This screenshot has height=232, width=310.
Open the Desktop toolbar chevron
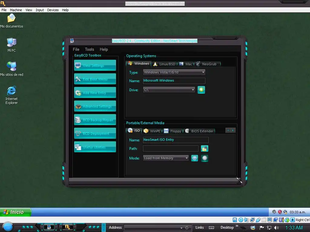pos(237,226)
